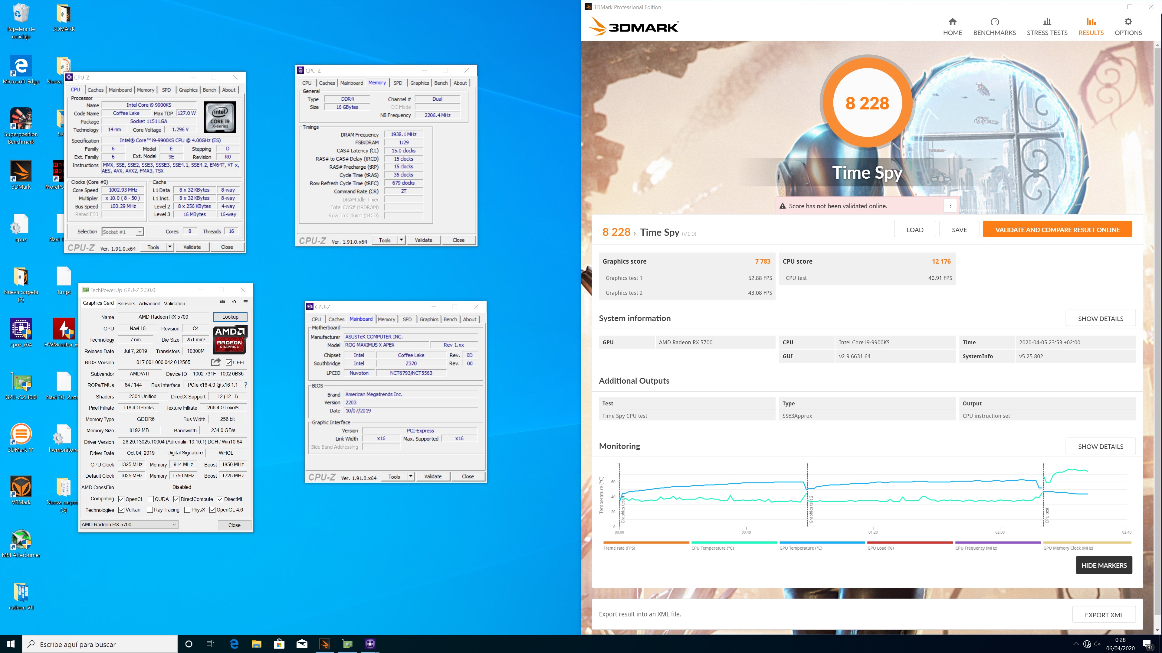Show hidden system tray icons
The image size is (1162, 653).
pos(1075,644)
